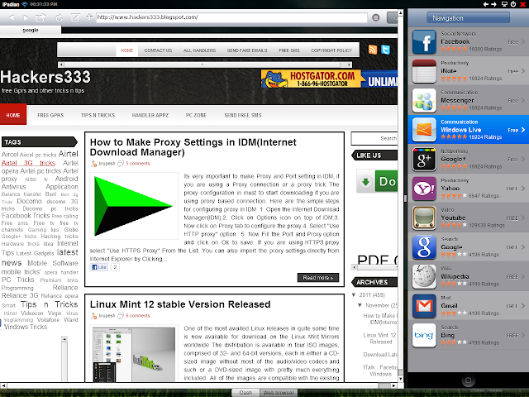The image size is (529, 397).
Task: Open the iNote app icon
Action: pyautogui.click(x=424, y=71)
